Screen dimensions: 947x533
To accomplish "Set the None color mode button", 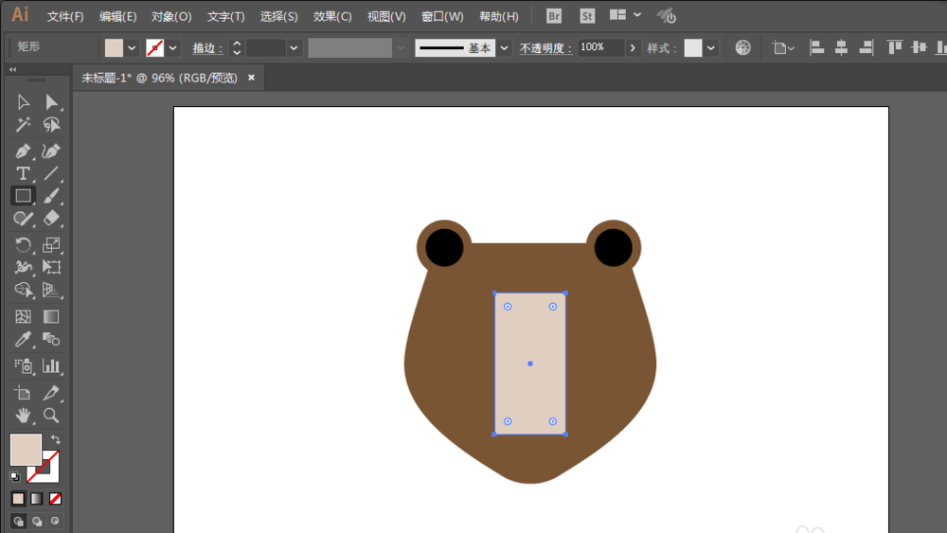I will [55, 499].
